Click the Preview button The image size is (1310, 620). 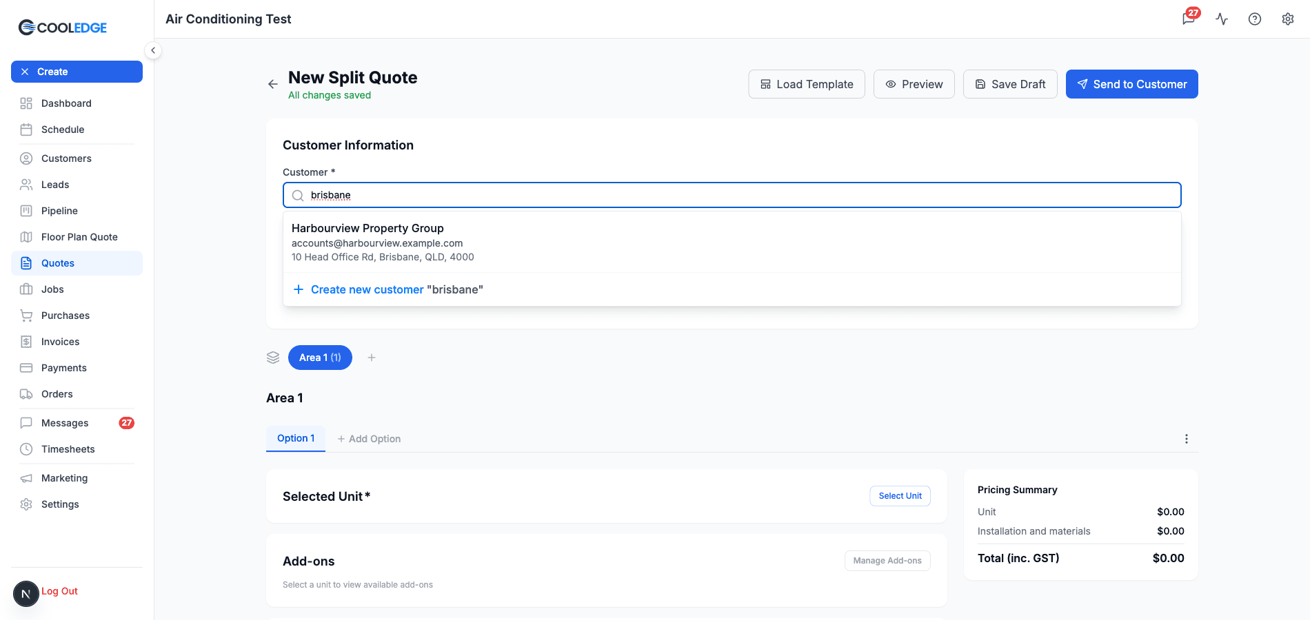point(914,84)
